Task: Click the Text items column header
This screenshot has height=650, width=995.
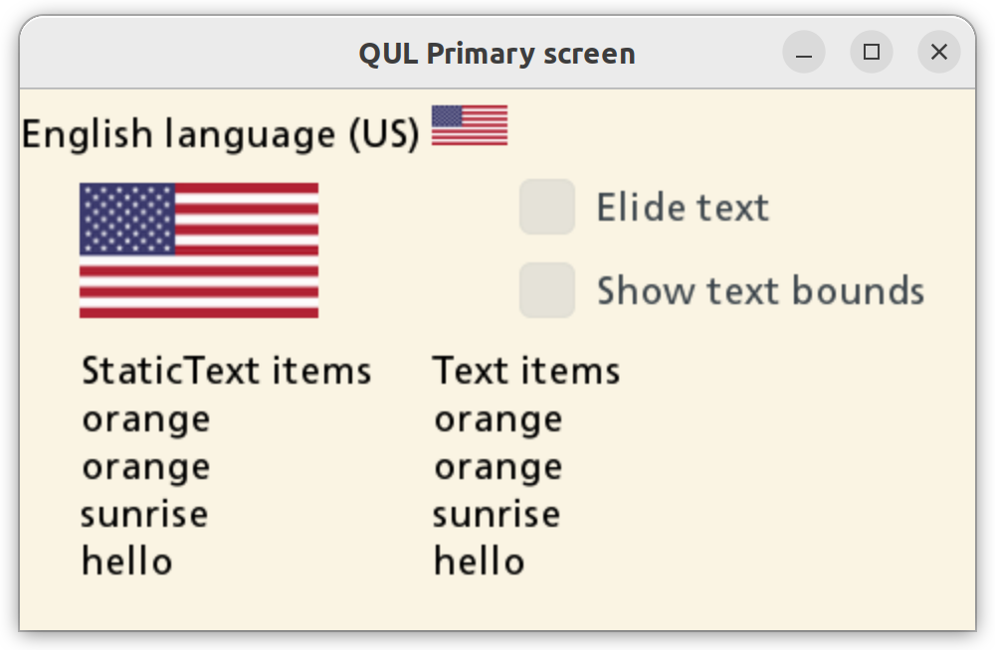Action: (526, 371)
